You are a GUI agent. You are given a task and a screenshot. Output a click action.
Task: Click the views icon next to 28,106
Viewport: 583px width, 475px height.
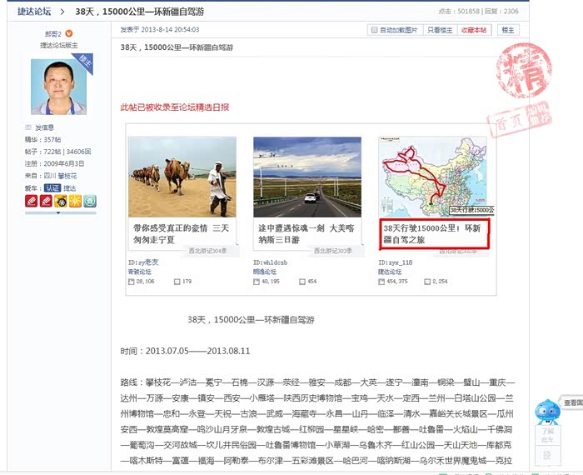point(132,282)
